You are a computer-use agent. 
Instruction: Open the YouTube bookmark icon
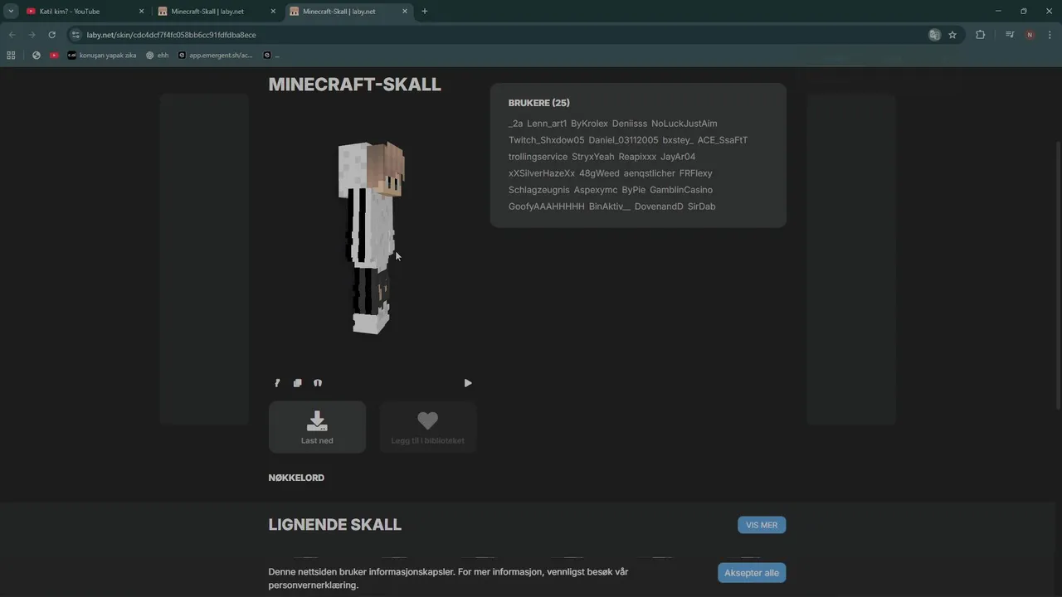pyautogui.click(x=54, y=56)
